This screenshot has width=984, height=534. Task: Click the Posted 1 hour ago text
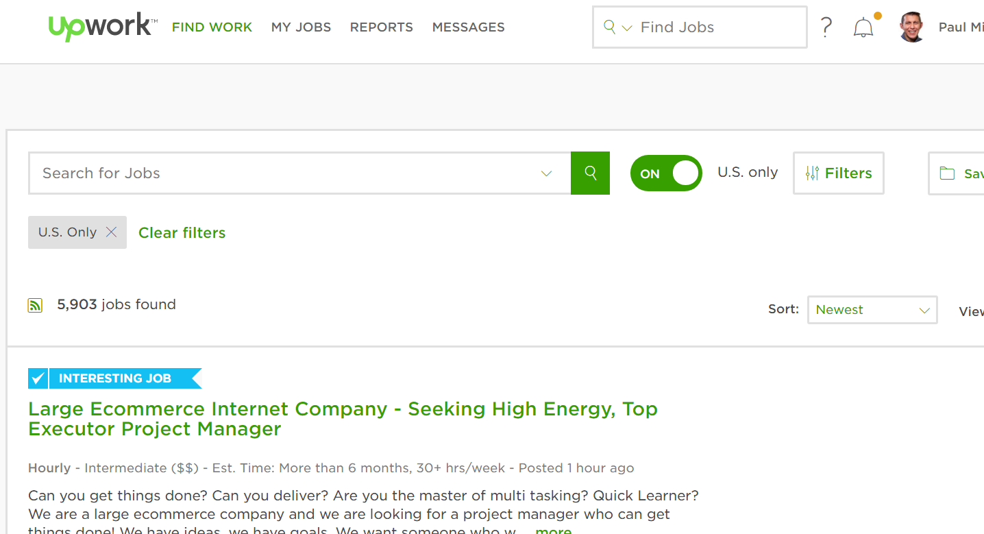(576, 468)
